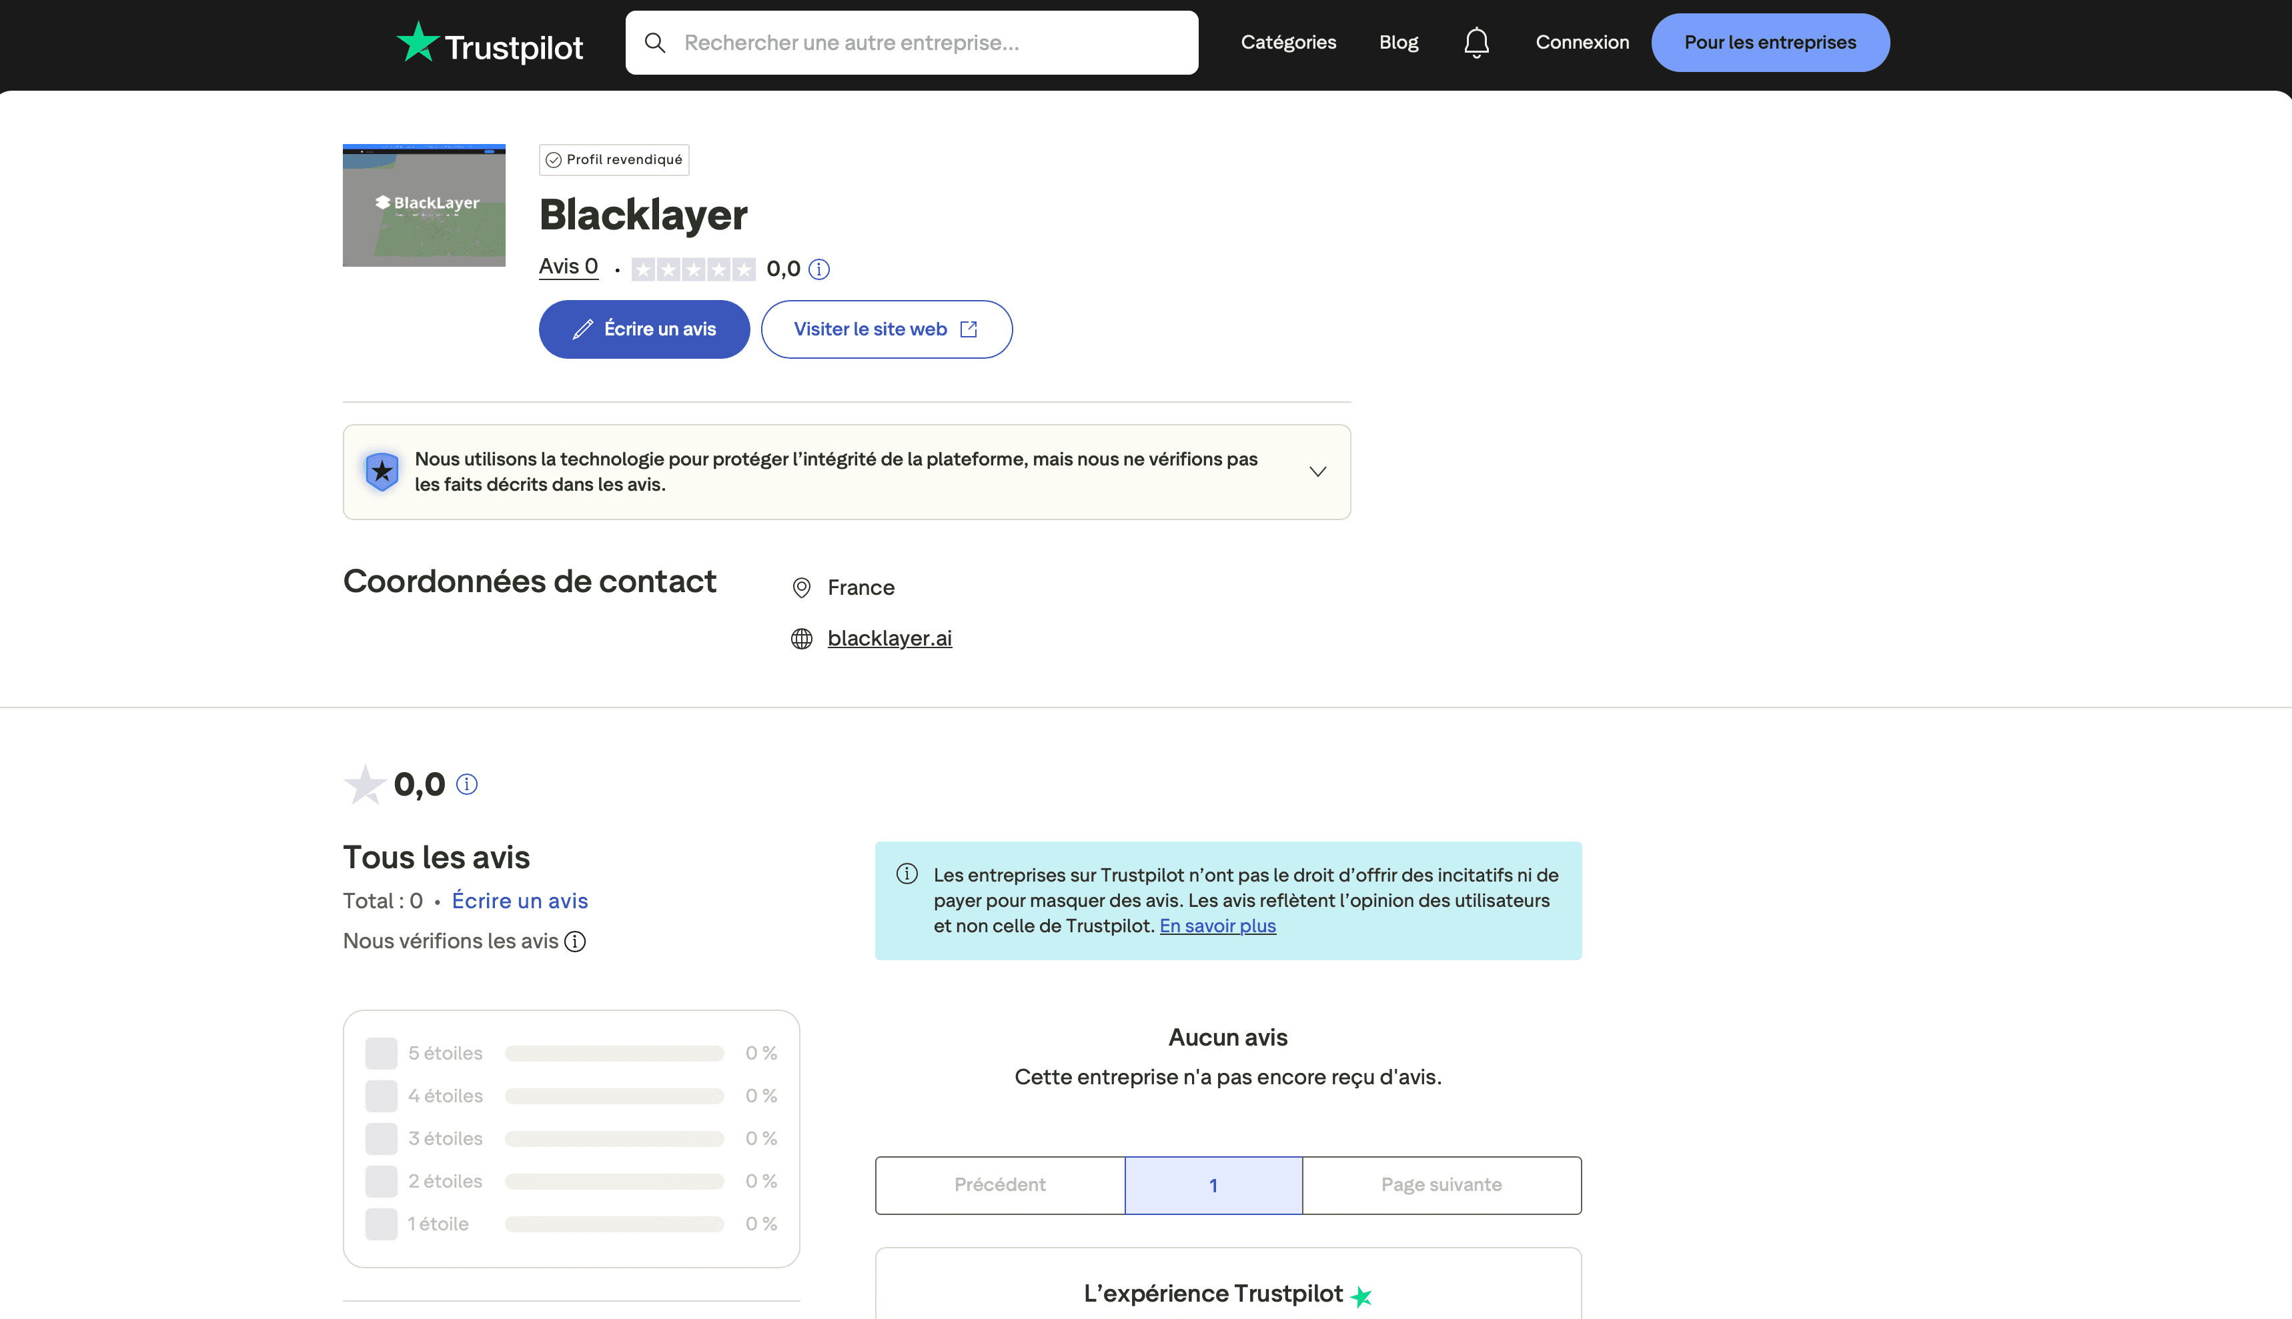2292x1319 pixels.
Task: Click the Écrire un avis button
Action: (x=643, y=329)
